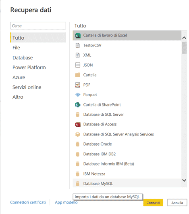Click the XML file icon
189x214 pixels.
[77, 55]
